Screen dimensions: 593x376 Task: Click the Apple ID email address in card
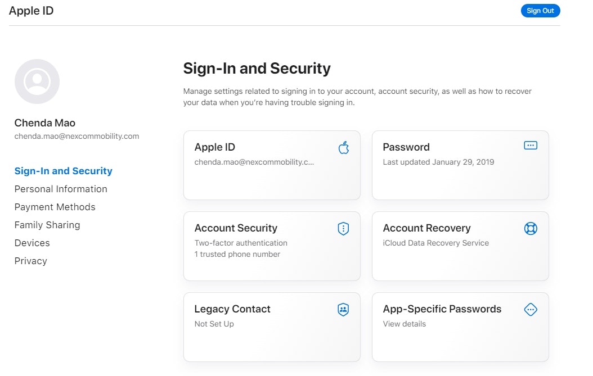(x=254, y=162)
